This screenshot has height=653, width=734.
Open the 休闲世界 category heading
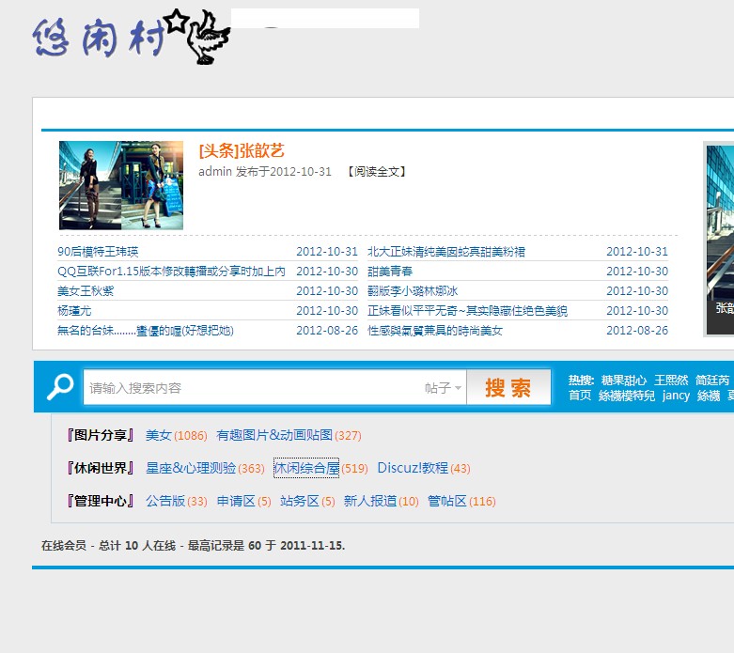(x=101, y=468)
